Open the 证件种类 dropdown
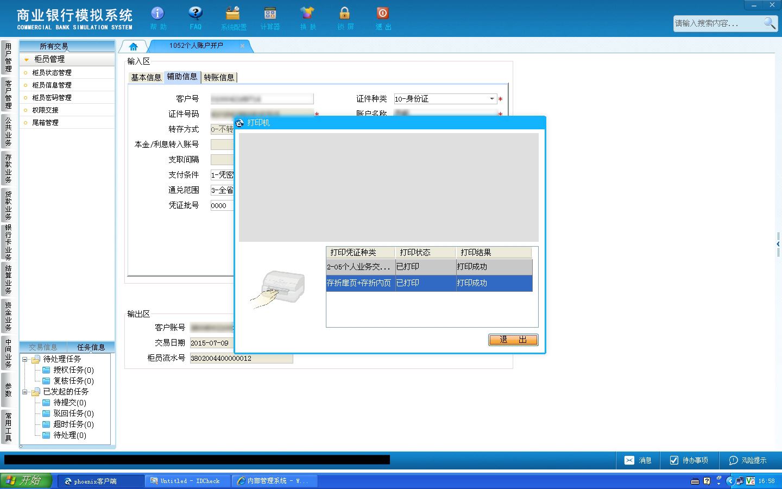 [492, 99]
